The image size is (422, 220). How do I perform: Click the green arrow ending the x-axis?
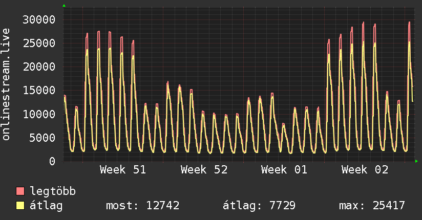tap(416, 161)
